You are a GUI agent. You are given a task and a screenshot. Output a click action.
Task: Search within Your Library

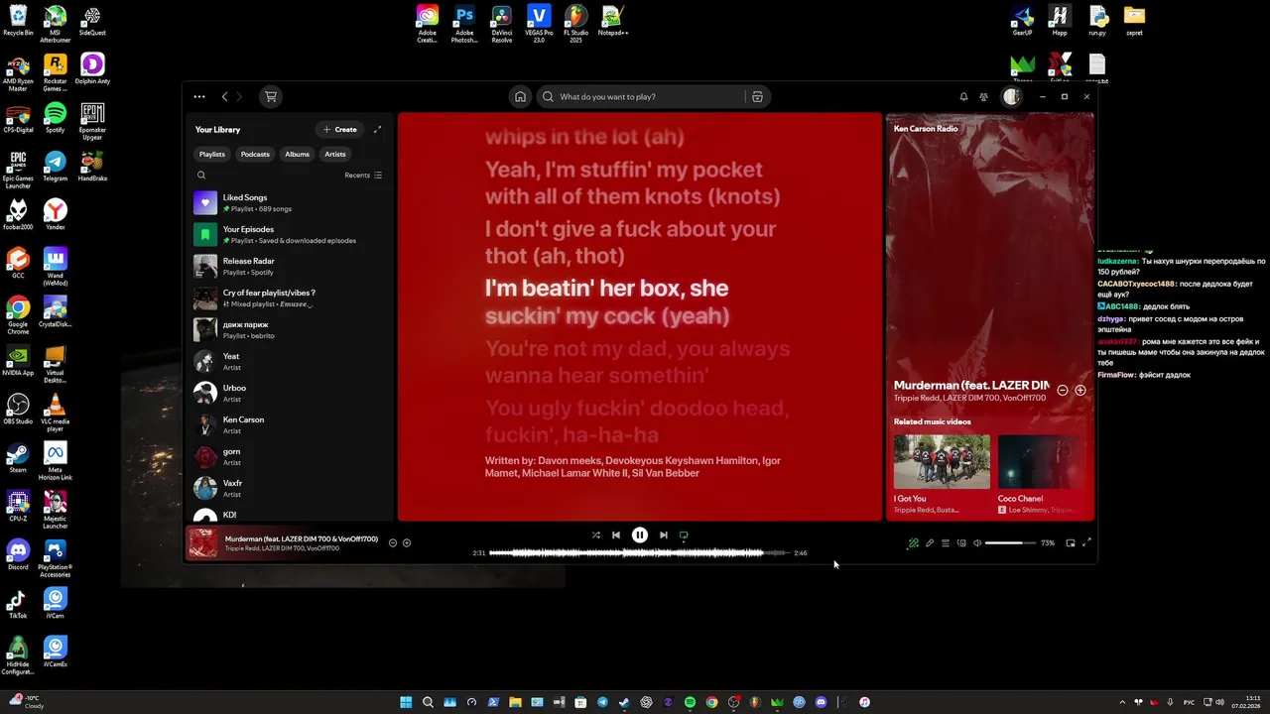click(x=201, y=176)
